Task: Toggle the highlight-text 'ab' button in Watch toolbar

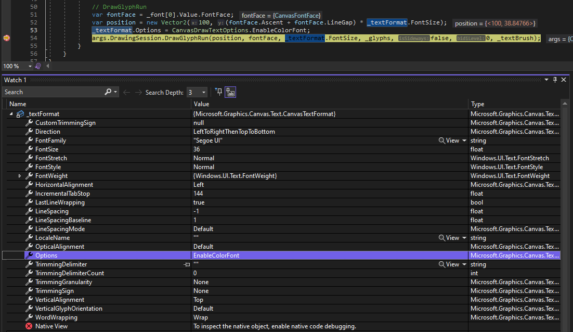Action: pos(230,92)
